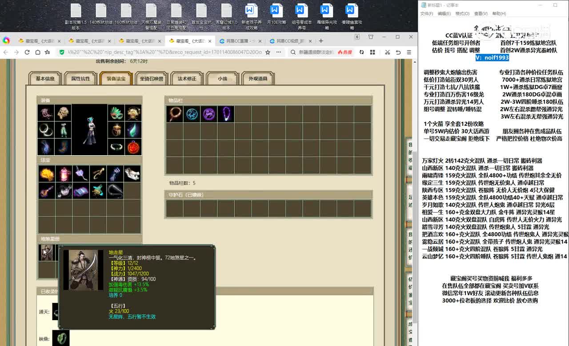The width and height of the screenshot is (569, 346).
Task: Click the silver ring equipment slot
Action: tap(46, 130)
